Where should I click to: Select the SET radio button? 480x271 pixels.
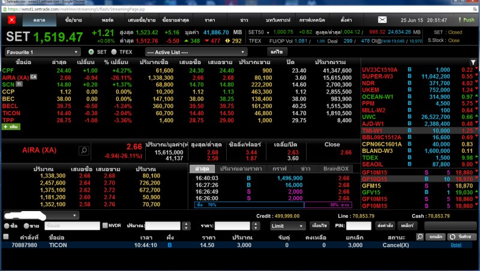point(91,52)
